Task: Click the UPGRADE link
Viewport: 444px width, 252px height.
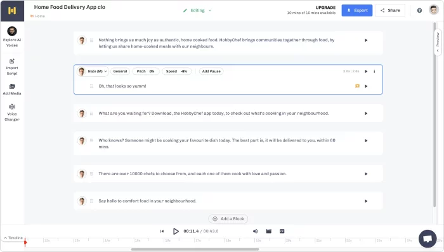Action: [x=325, y=8]
